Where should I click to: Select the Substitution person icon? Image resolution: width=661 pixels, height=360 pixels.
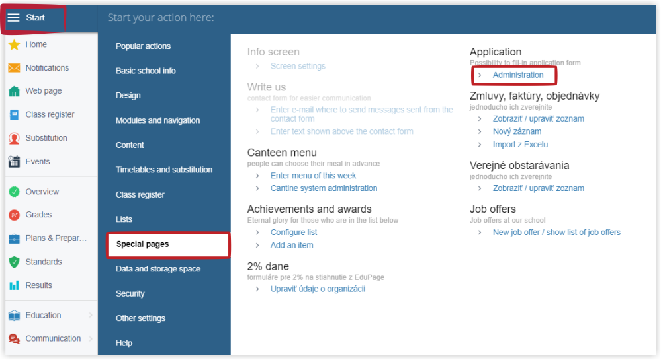pyautogui.click(x=15, y=138)
